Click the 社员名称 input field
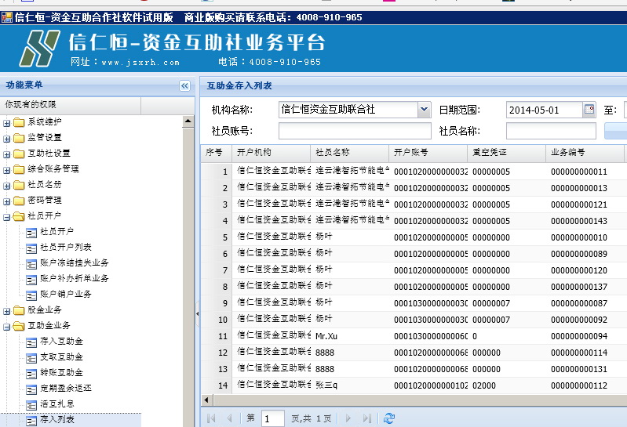 (551, 131)
